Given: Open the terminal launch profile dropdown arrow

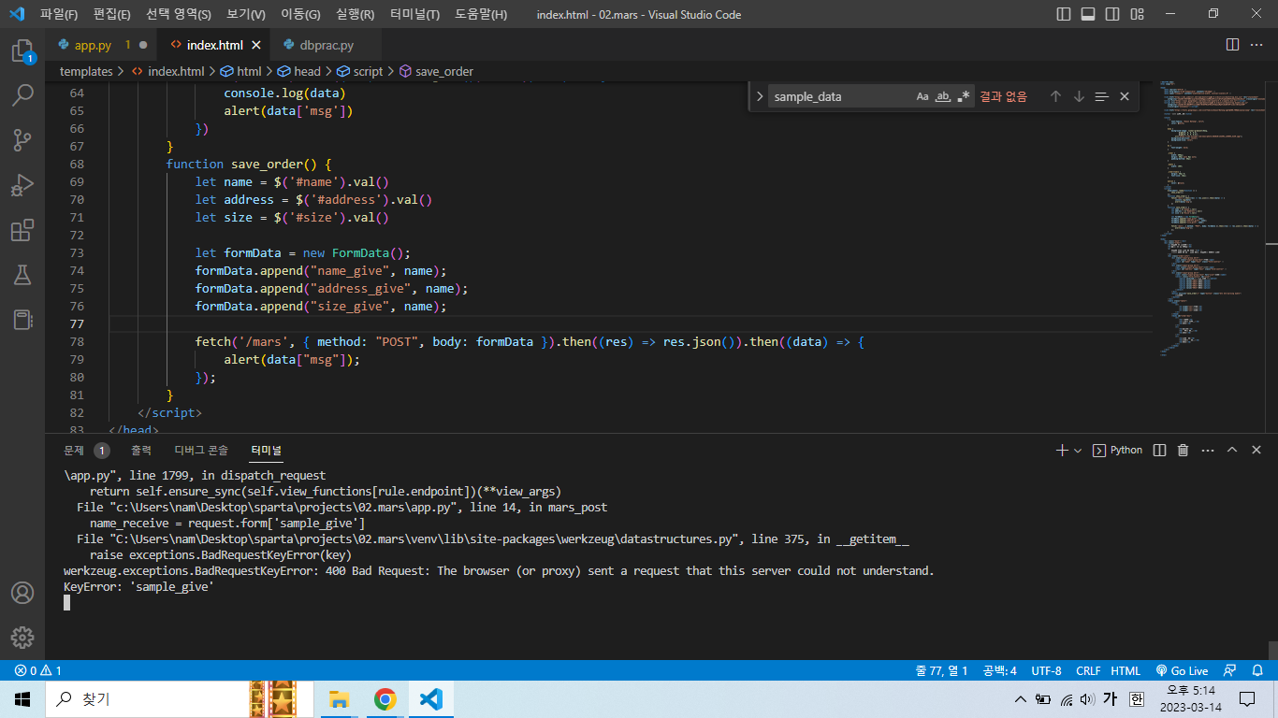Looking at the screenshot, I should 1078,450.
